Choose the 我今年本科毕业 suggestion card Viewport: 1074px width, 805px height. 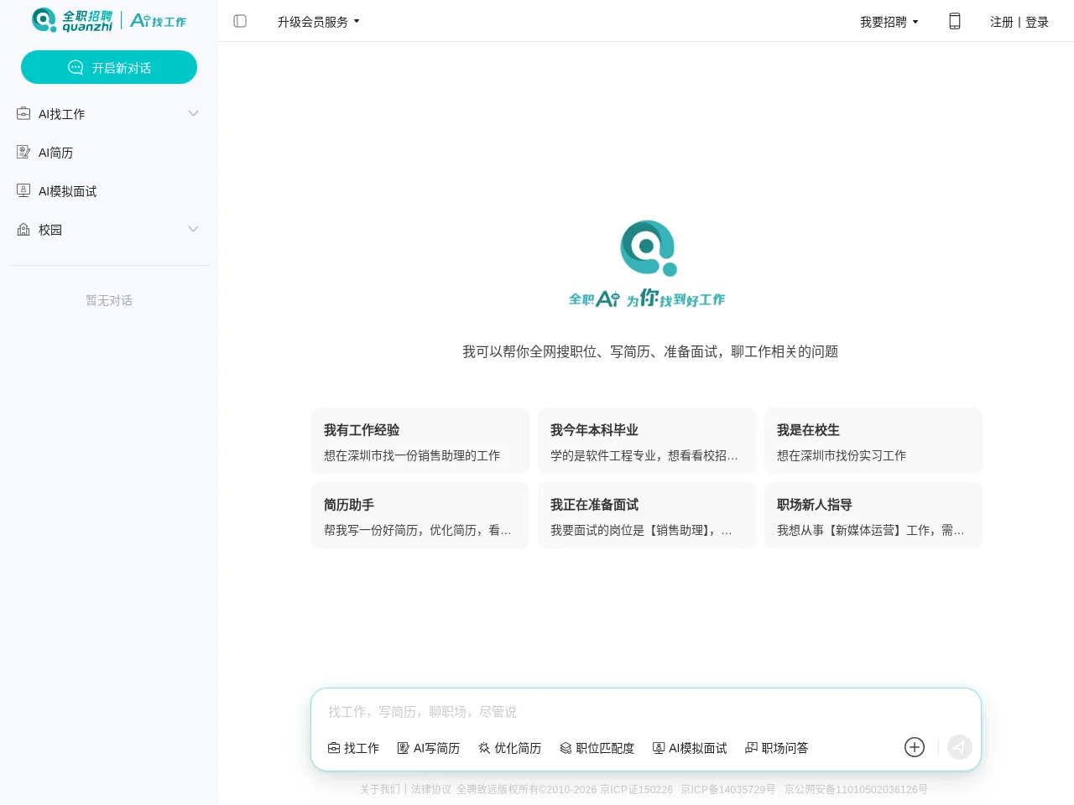647,441
